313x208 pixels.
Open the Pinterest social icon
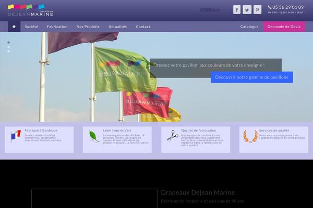257,10
